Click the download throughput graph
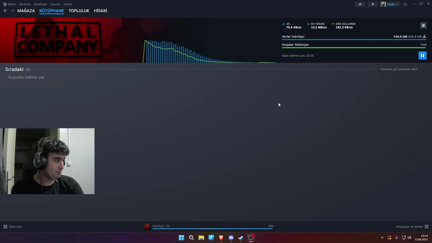This screenshot has width=432, height=243. pyautogui.click(x=209, y=51)
